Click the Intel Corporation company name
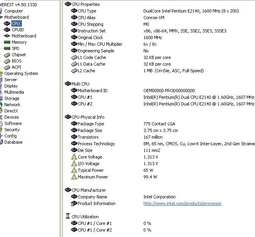This screenshot has width=255, height=237. [159, 197]
